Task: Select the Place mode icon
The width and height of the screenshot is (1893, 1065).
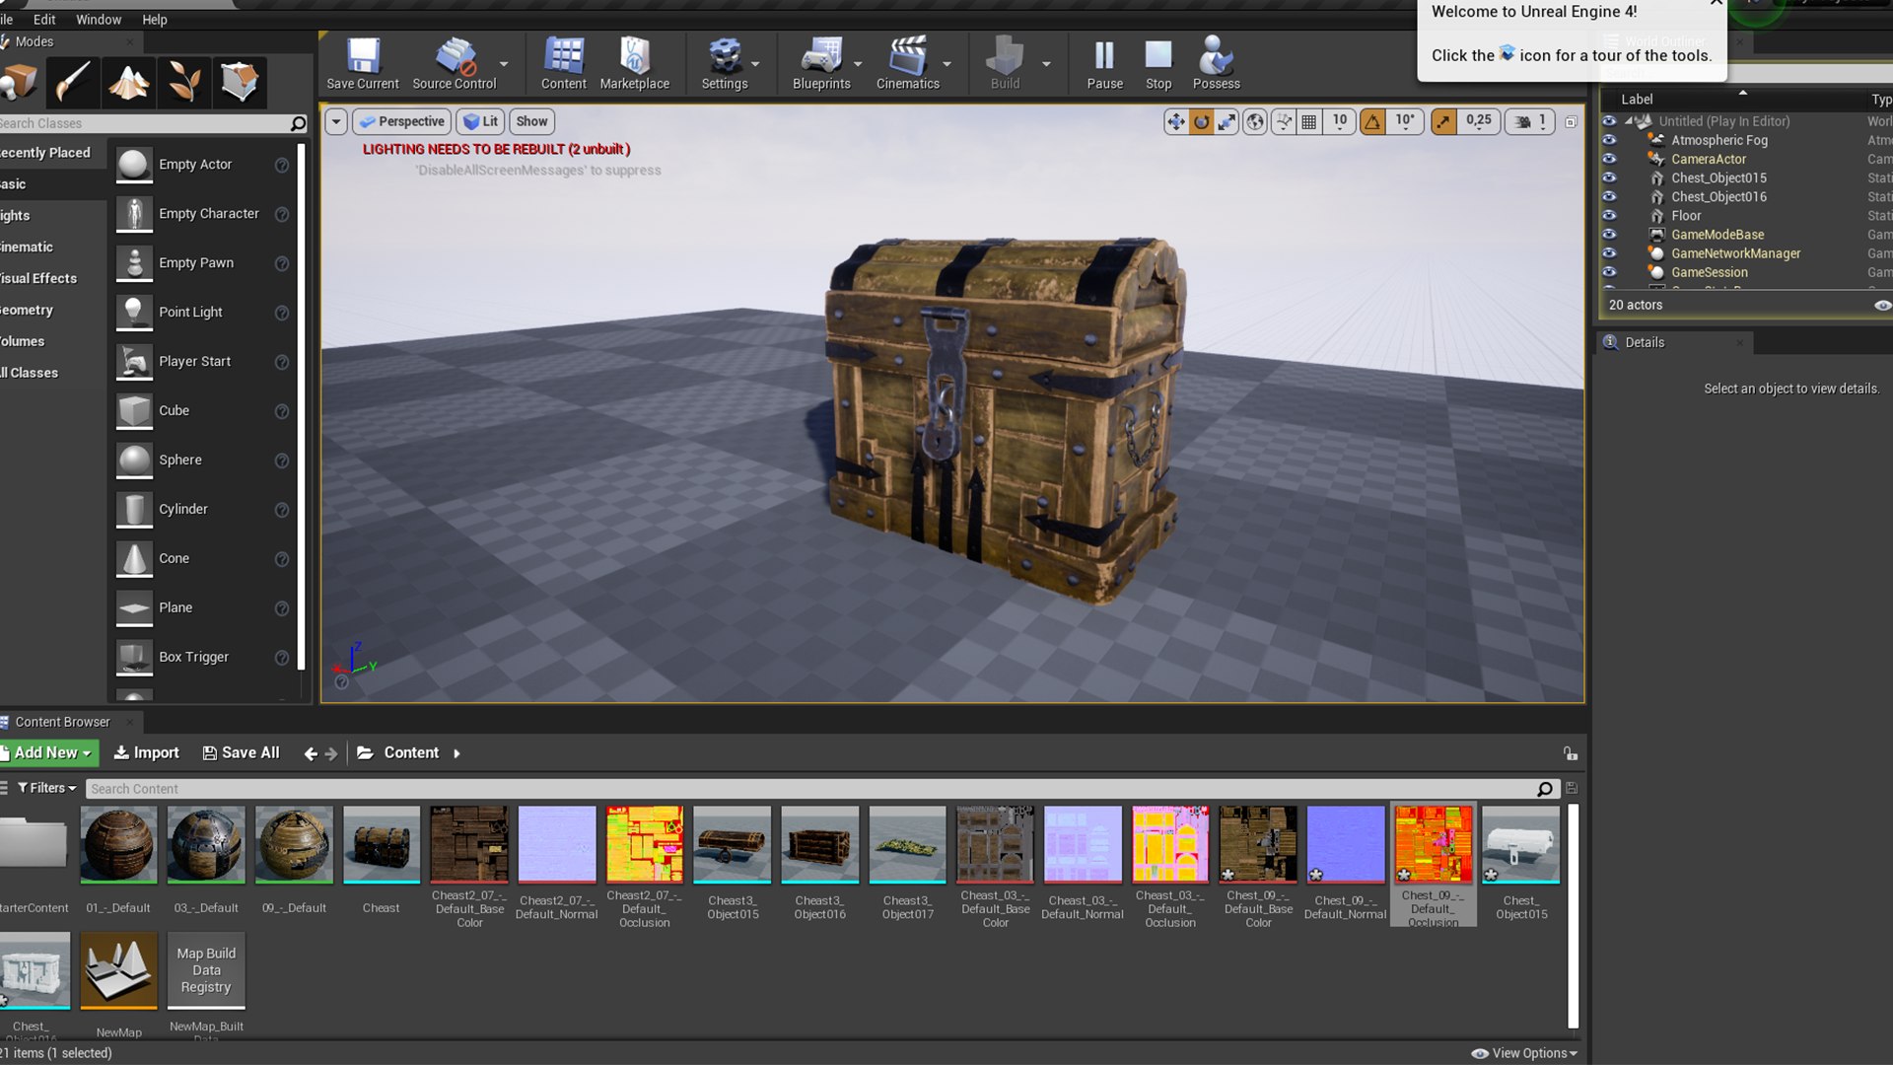Action: tap(19, 82)
